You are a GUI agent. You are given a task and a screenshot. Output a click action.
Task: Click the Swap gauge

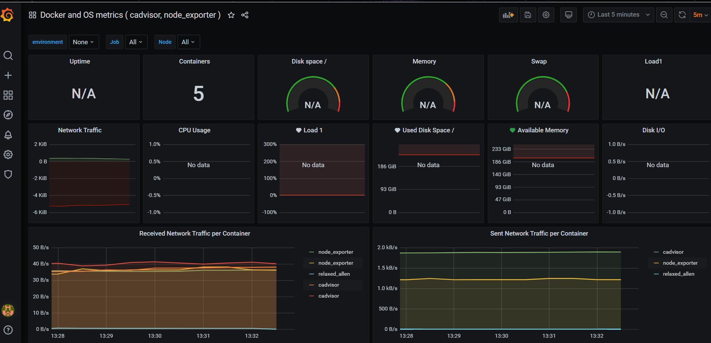pyautogui.click(x=543, y=95)
